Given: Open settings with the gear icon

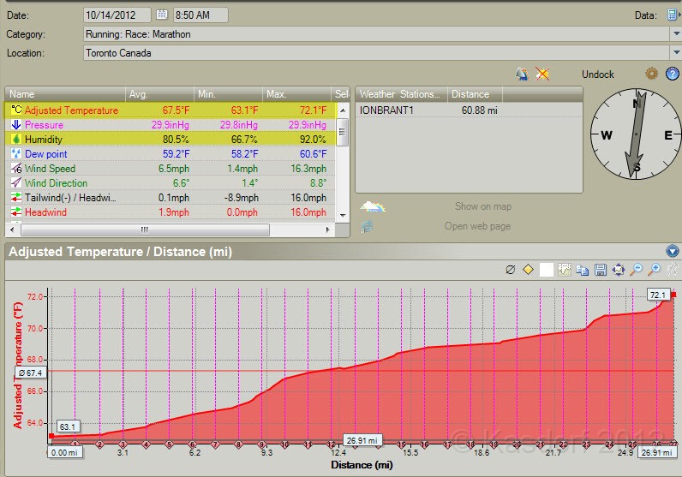Looking at the screenshot, I should point(651,74).
